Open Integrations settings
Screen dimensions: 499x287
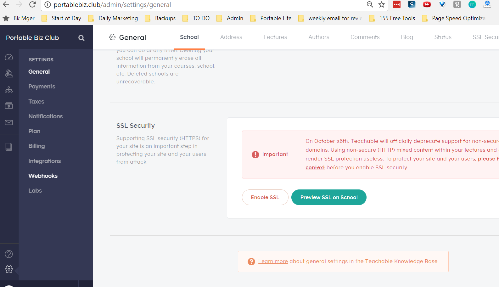pos(45,161)
